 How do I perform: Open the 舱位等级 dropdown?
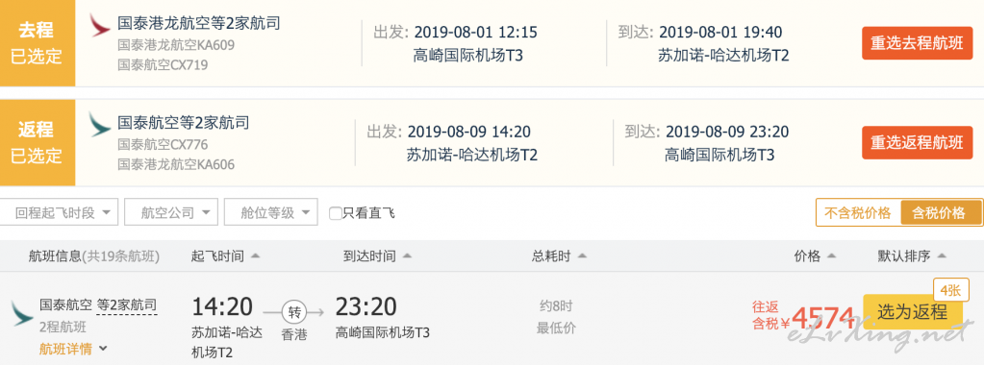(271, 212)
